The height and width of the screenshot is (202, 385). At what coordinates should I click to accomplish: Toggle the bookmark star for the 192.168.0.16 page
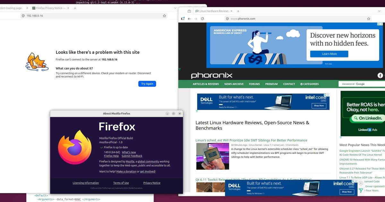164,15
